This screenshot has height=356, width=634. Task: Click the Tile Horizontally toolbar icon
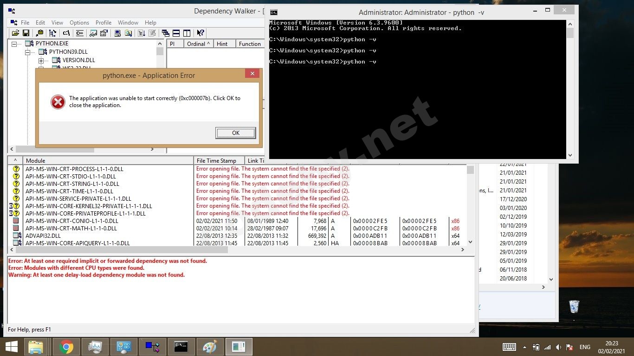pyautogui.click(x=176, y=33)
